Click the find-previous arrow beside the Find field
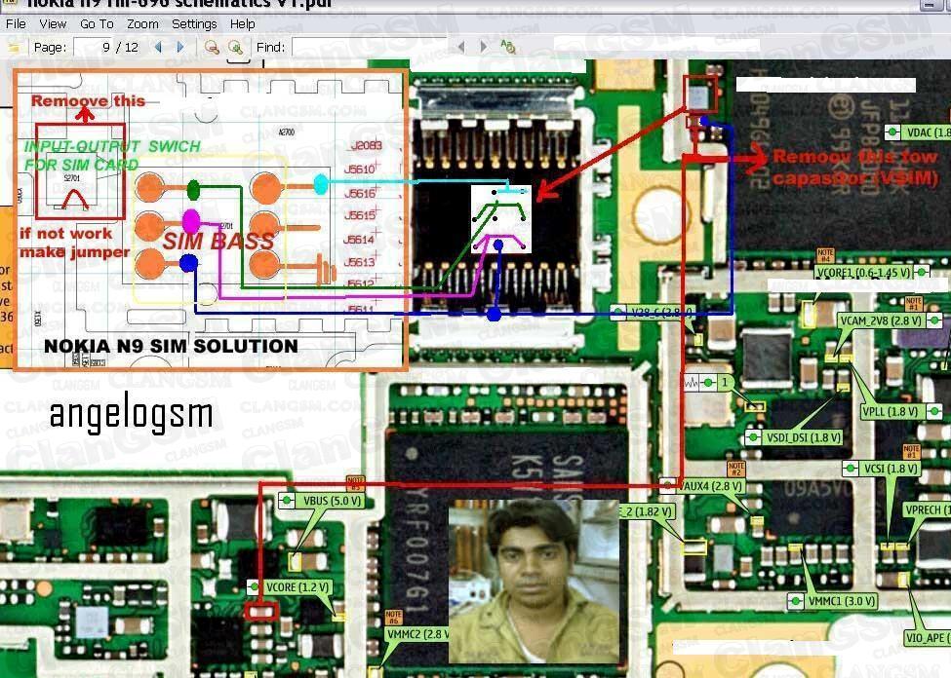Image resolution: width=951 pixels, height=678 pixels. tap(460, 46)
